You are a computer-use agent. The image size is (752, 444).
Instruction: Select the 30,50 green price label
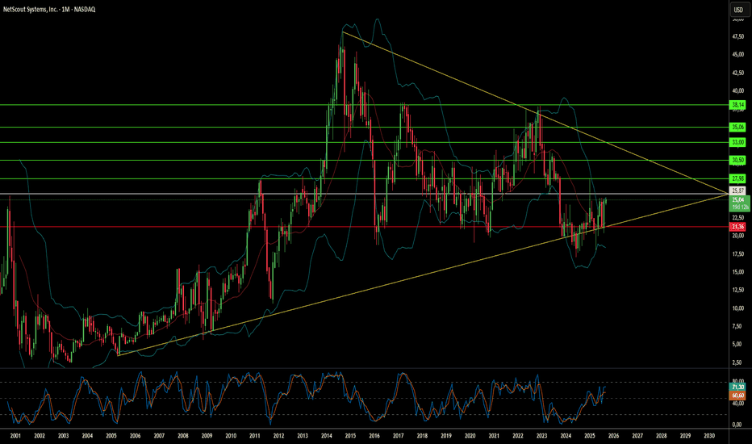coord(738,161)
